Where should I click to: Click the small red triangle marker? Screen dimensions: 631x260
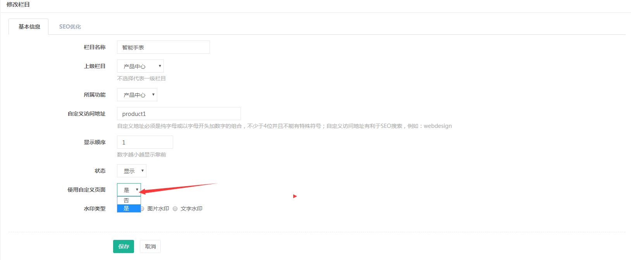coord(295,196)
